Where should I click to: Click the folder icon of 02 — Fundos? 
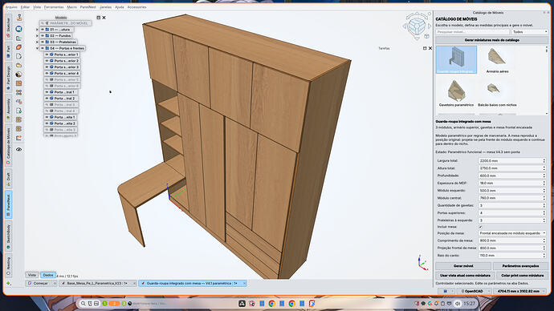[47, 36]
